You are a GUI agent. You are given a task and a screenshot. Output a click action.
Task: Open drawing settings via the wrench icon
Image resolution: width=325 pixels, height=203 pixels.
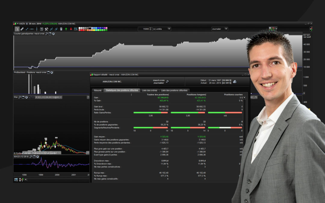46,29
